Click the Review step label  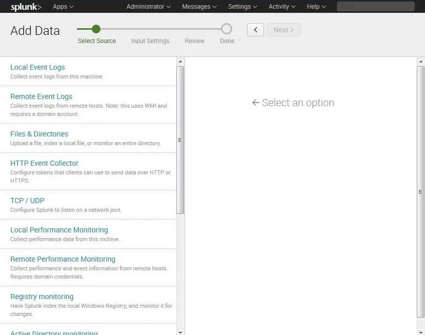pyautogui.click(x=195, y=41)
